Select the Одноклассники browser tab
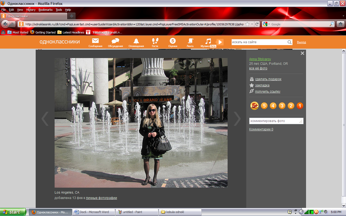 click(33, 16)
